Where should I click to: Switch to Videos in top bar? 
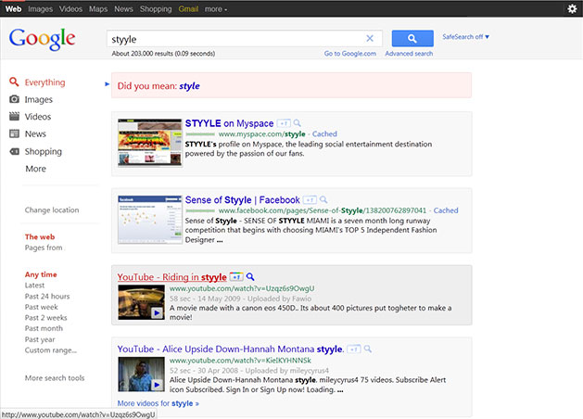[x=70, y=9]
